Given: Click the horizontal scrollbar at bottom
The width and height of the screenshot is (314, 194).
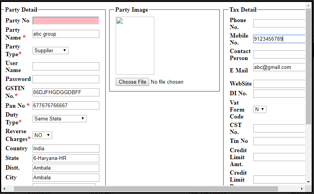Looking at the screenshot, I should click(147, 189).
